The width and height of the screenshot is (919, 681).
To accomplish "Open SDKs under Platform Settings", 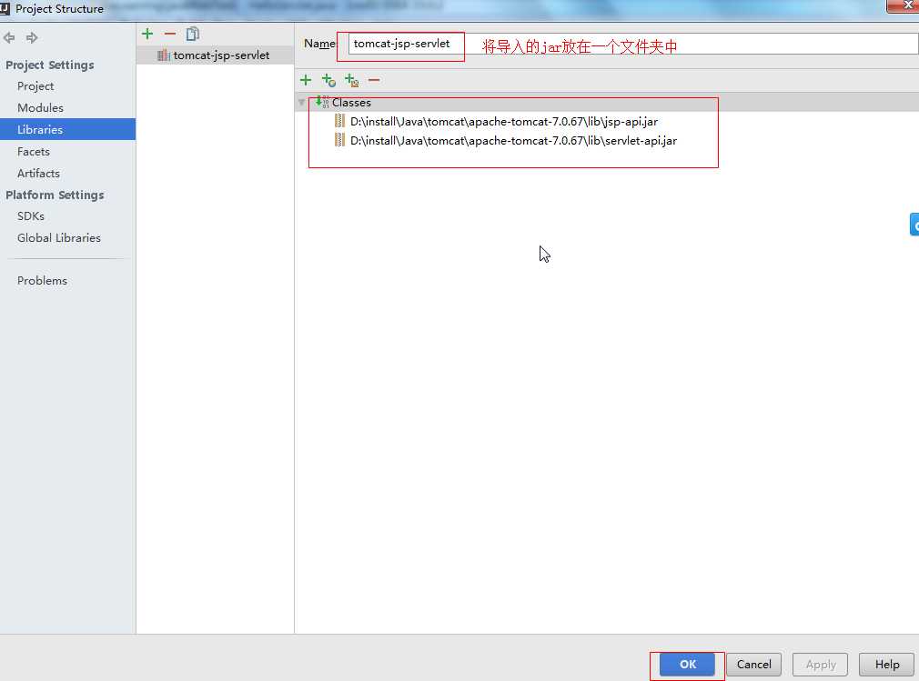I will 31,216.
